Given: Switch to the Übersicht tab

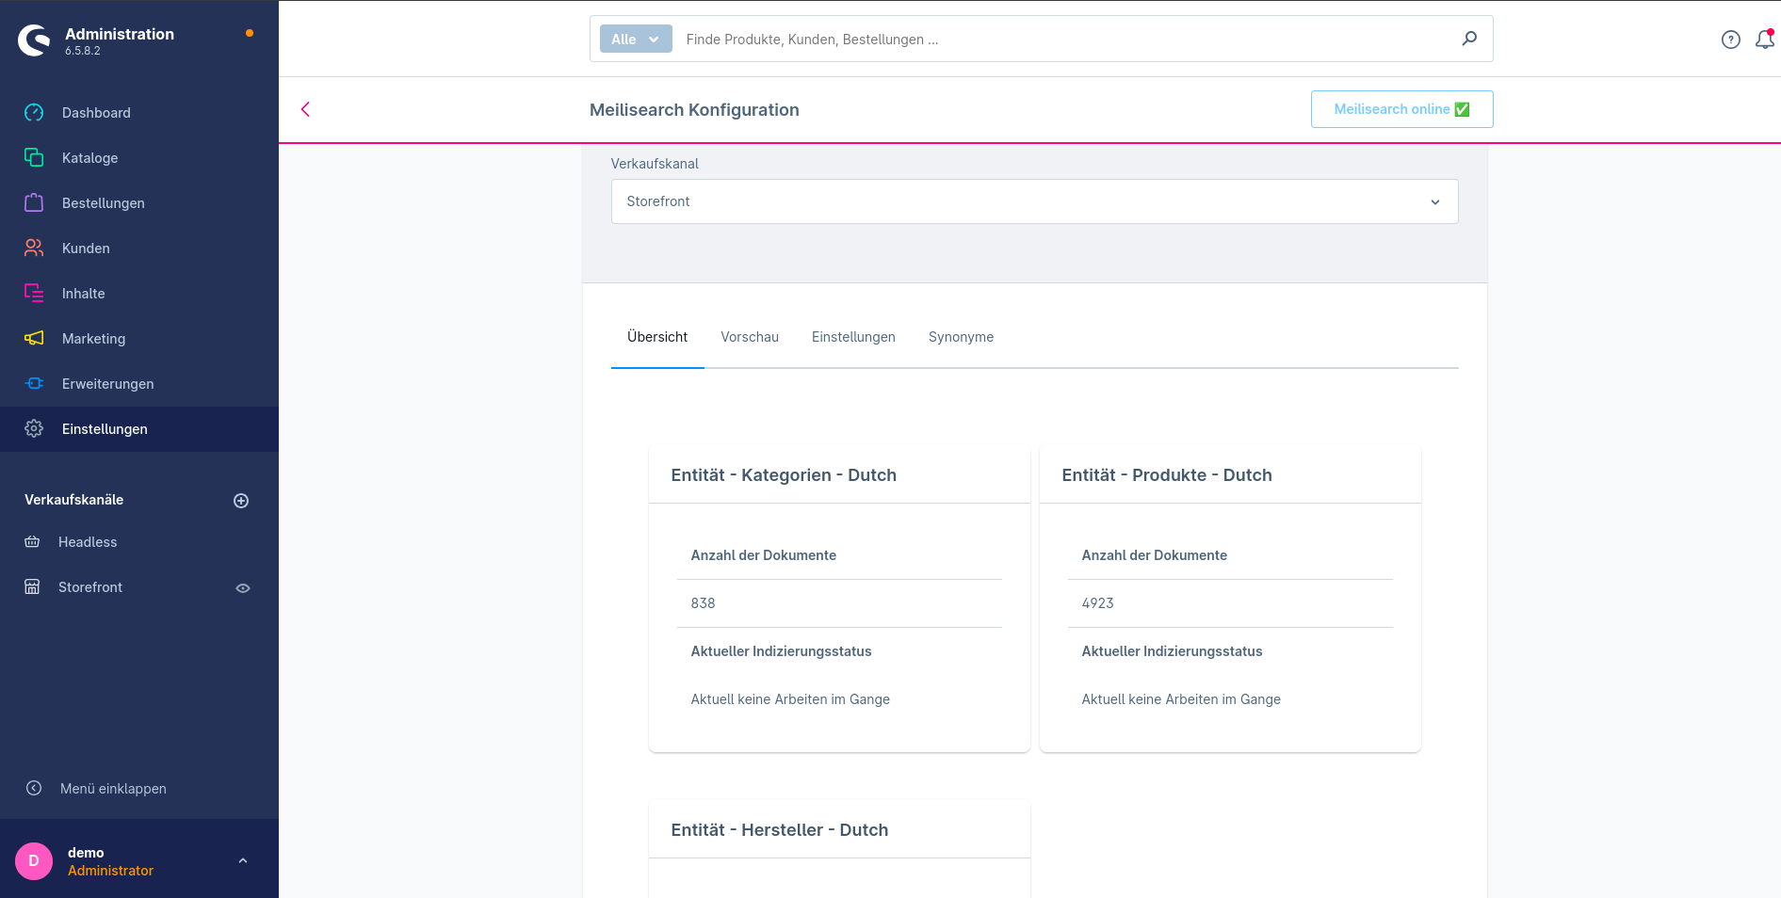Looking at the screenshot, I should [x=657, y=337].
